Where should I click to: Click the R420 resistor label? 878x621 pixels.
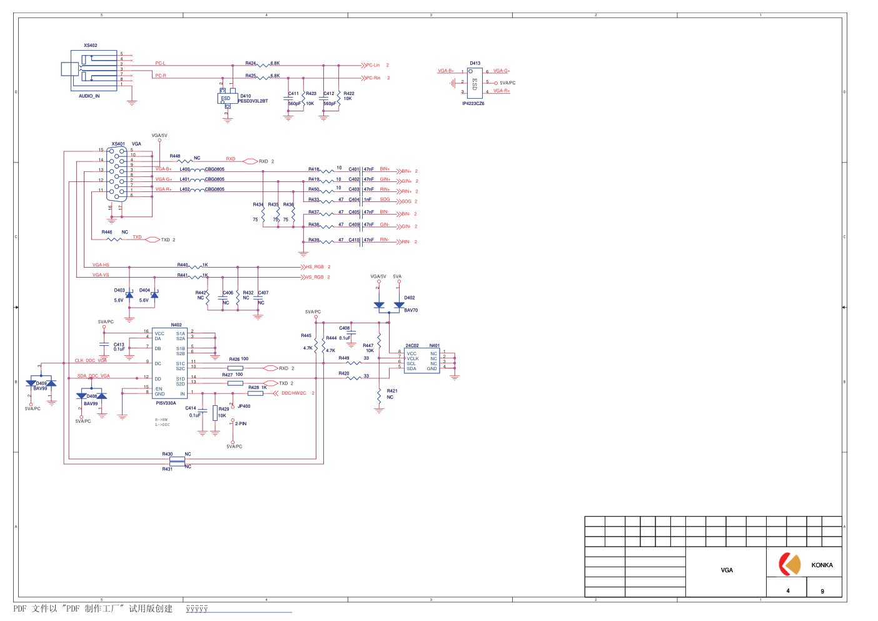[344, 373]
